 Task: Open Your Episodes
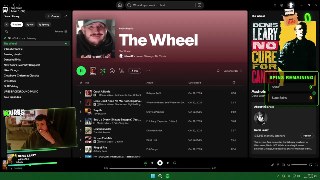[x=36, y=97]
